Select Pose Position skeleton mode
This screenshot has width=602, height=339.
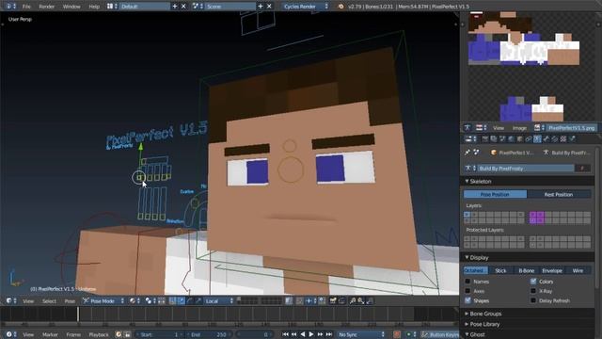pyautogui.click(x=495, y=195)
